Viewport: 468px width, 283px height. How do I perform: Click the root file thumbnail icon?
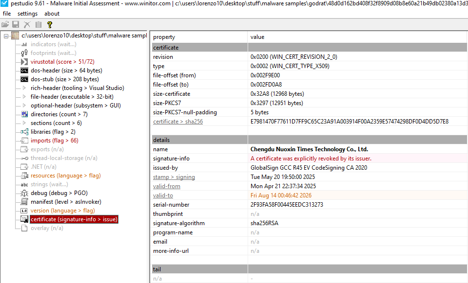pyautogui.click(x=15, y=35)
